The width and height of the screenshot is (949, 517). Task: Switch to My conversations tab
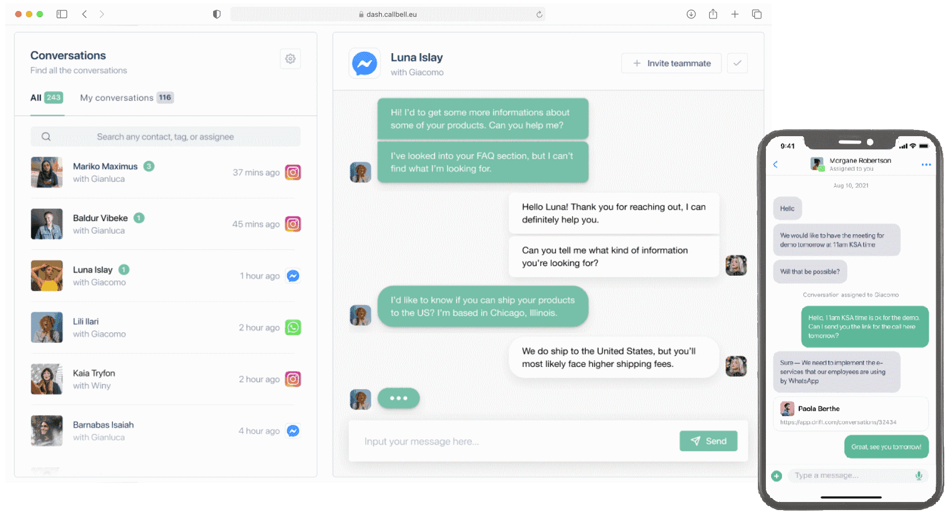(x=126, y=98)
